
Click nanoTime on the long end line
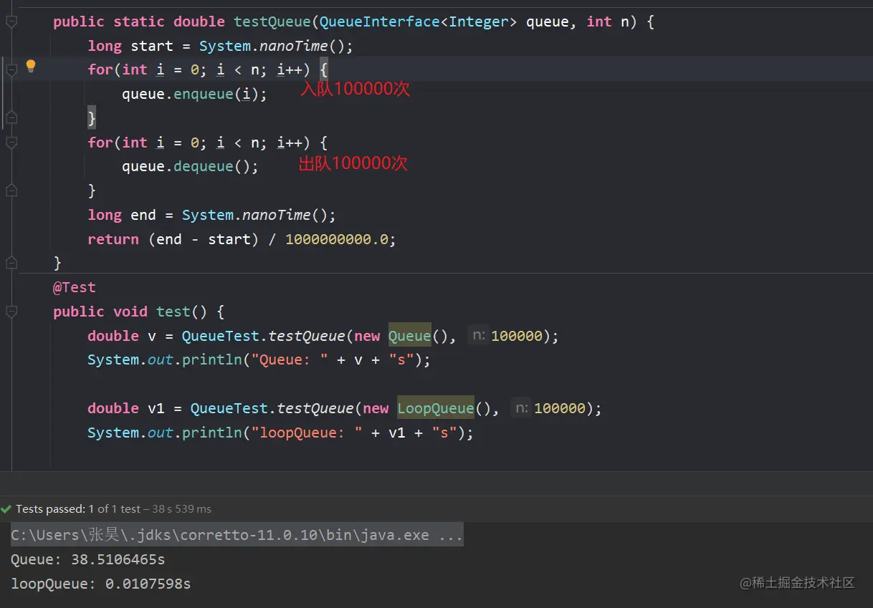coord(276,215)
